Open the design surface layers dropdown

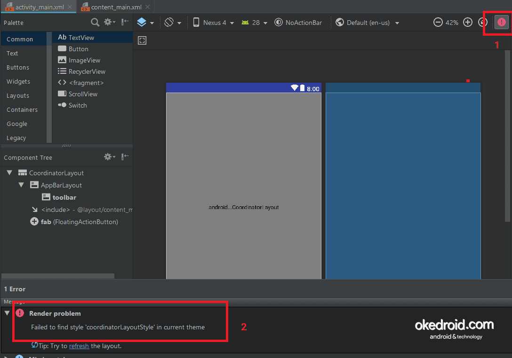coord(145,23)
